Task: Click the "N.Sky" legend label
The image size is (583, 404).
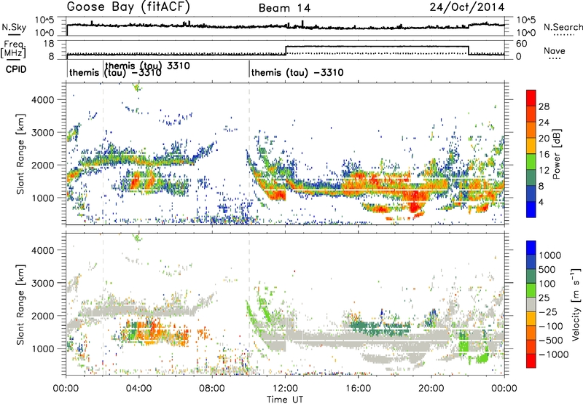Action: [14, 27]
